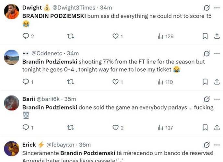Click Grok icon on Erick's tweet
This screenshot has width=223, height=162.
[x=206, y=145]
